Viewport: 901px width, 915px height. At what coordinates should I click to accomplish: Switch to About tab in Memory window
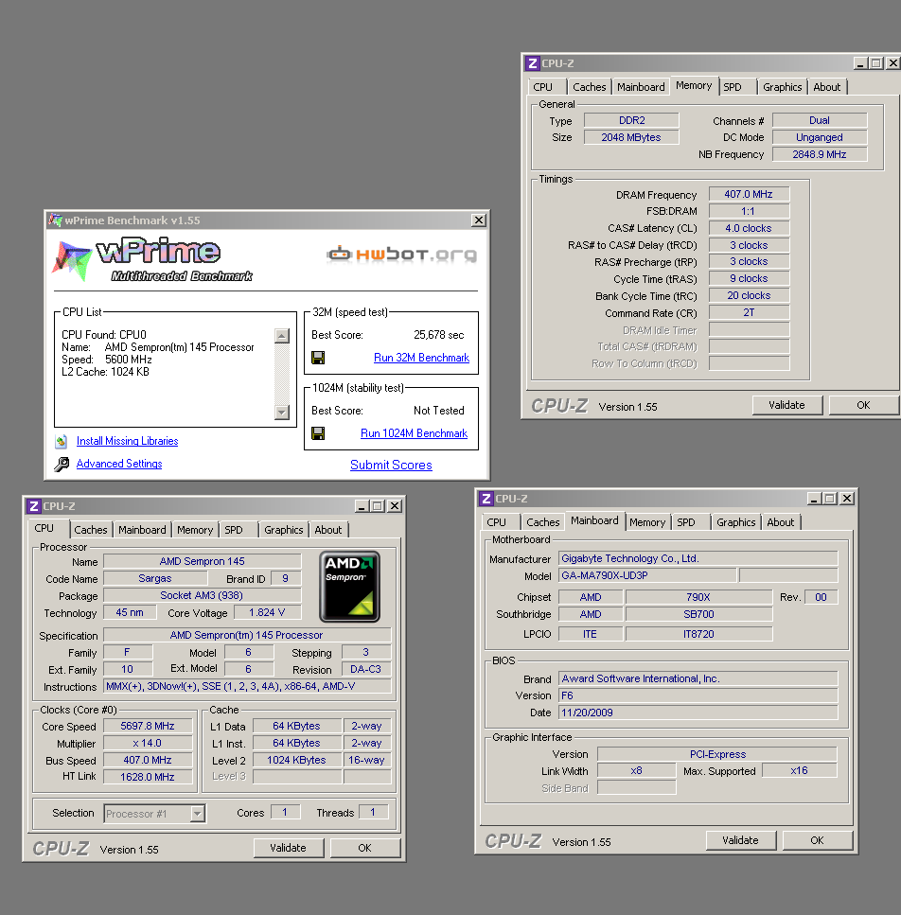pyautogui.click(x=827, y=87)
